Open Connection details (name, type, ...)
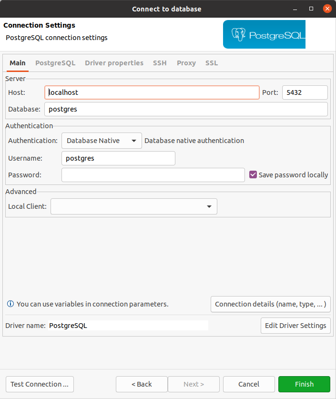 coord(271,304)
